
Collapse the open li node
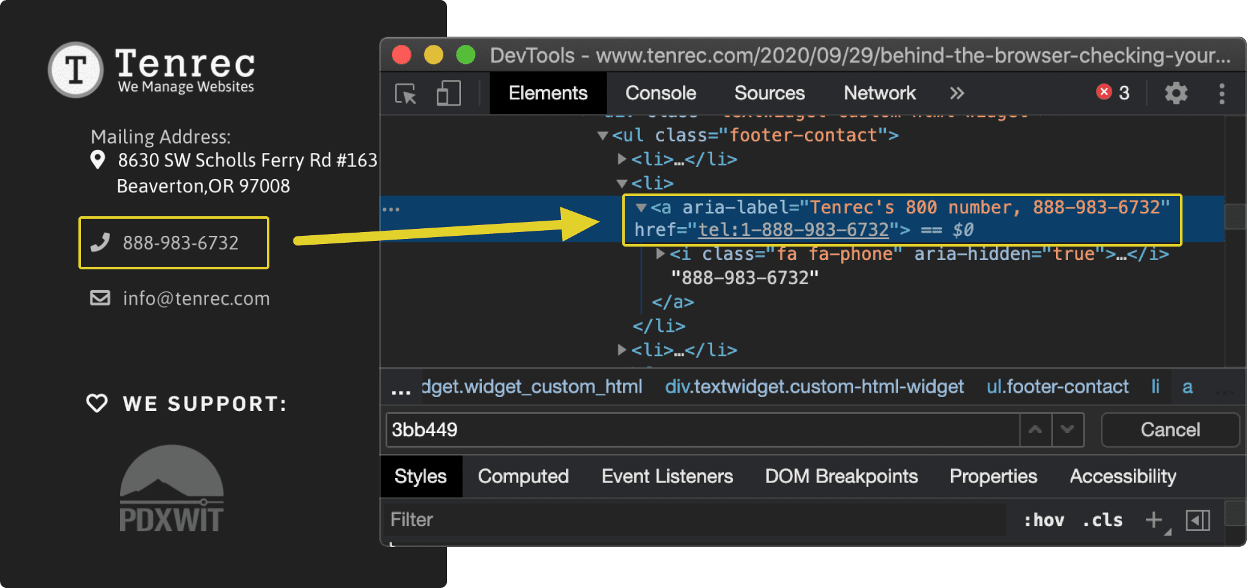(622, 183)
